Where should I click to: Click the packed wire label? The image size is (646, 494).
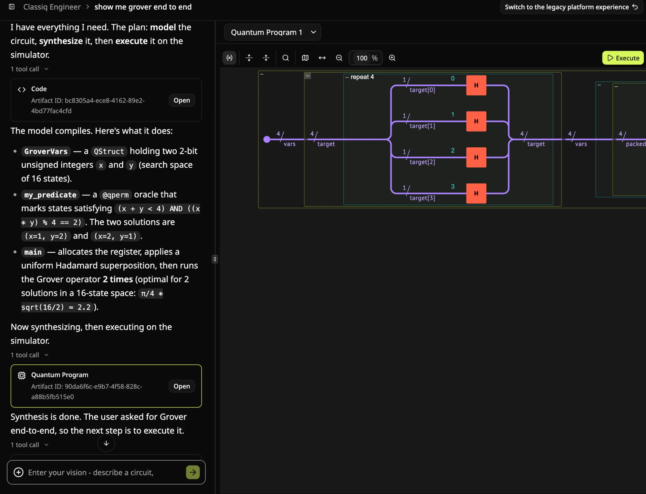(x=635, y=144)
